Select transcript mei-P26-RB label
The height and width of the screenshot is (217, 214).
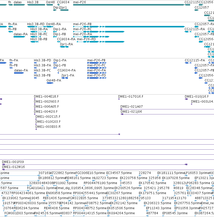tap(82, 24)
